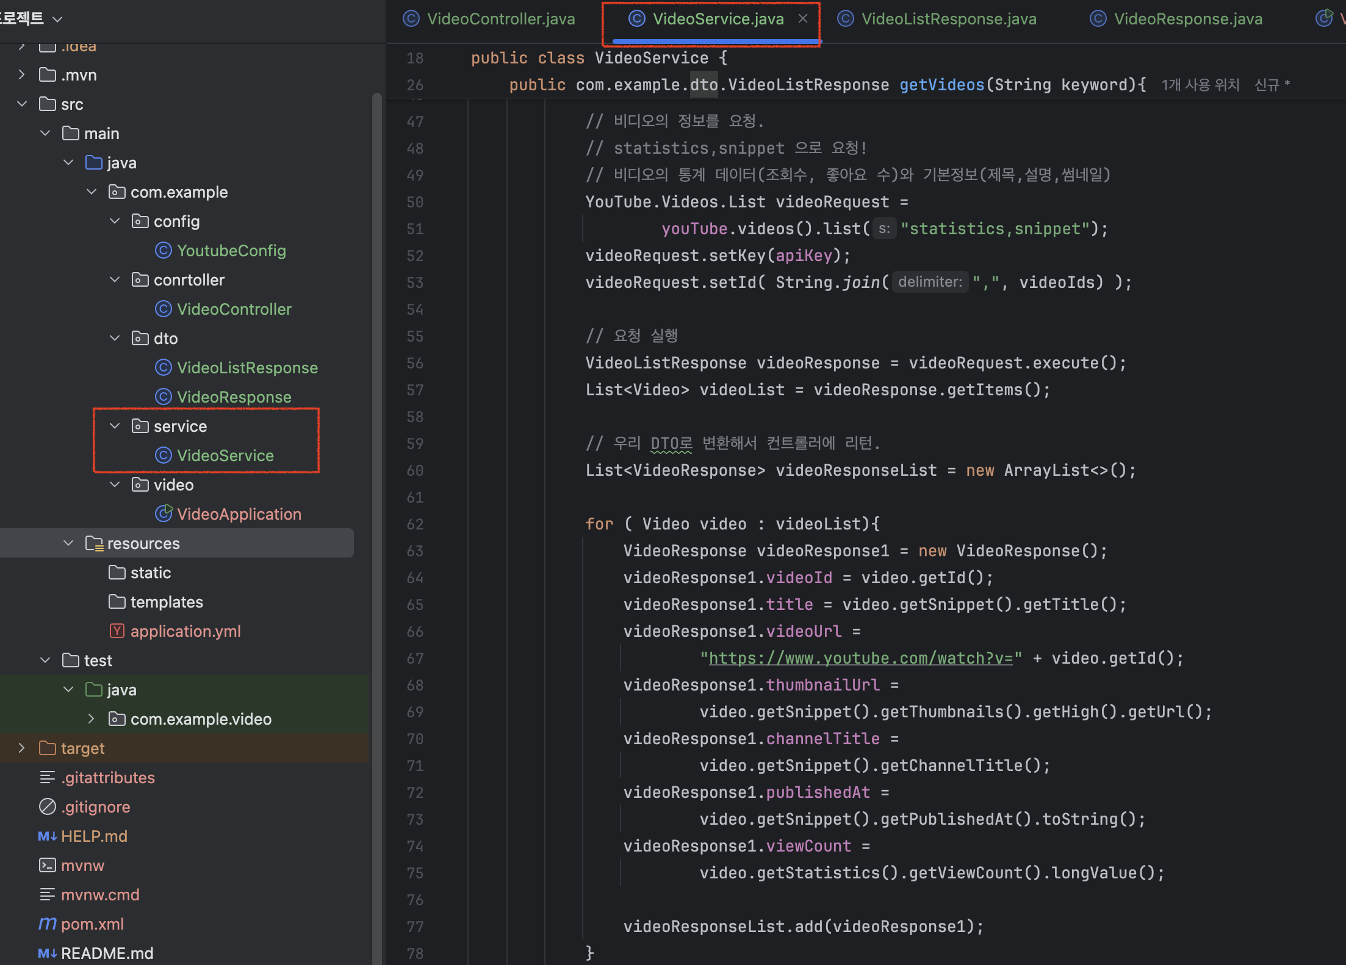
Task: Collapse the com.example package
Action: click(x=92, y=192)
